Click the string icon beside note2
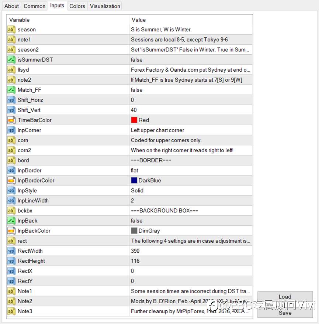The image size is (319, 324). pos(11,80)
